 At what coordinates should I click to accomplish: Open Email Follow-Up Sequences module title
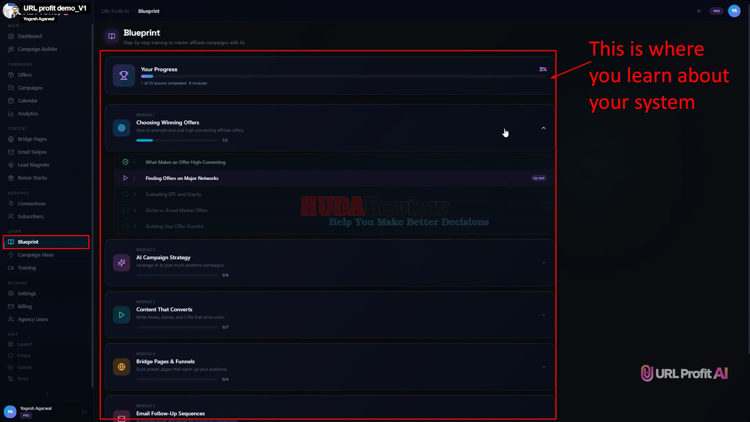[170, 413]
